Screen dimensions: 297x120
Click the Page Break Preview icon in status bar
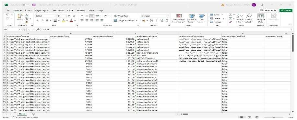(x=257, y=117)
